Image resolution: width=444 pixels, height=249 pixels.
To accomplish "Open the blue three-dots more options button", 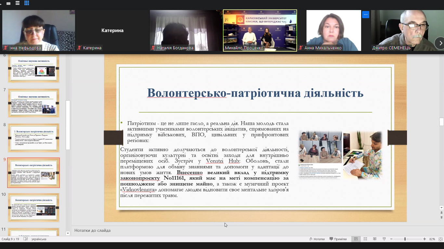I will (x=366, y=15).
